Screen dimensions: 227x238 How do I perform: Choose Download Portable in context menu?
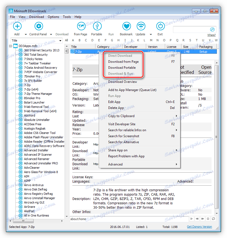coord(139,68)
